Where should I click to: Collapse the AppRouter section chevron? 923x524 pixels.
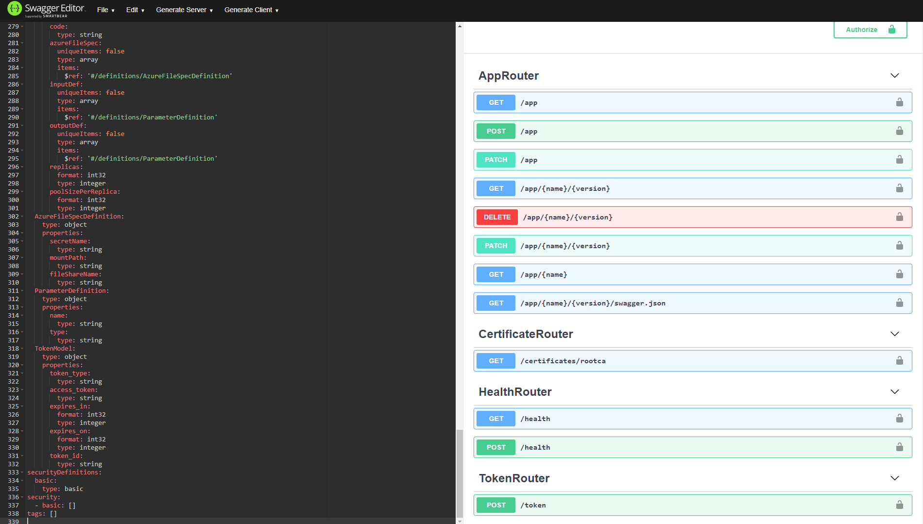point(895,76)
